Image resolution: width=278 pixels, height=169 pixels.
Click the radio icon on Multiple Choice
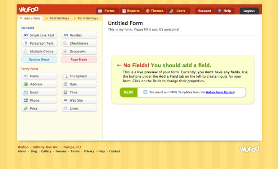pos(25,51)
